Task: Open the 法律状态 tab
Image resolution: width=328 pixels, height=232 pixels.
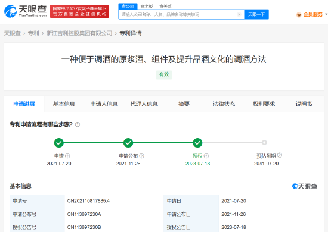Action: pos(224,104)
